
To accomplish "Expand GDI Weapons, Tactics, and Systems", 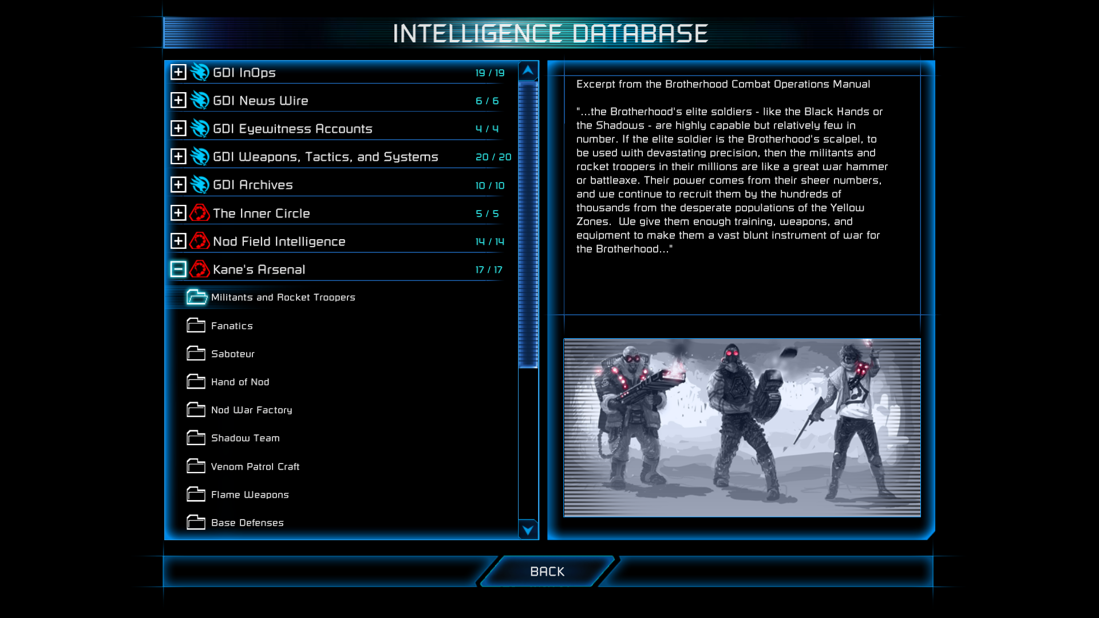I will click(179, 156).
